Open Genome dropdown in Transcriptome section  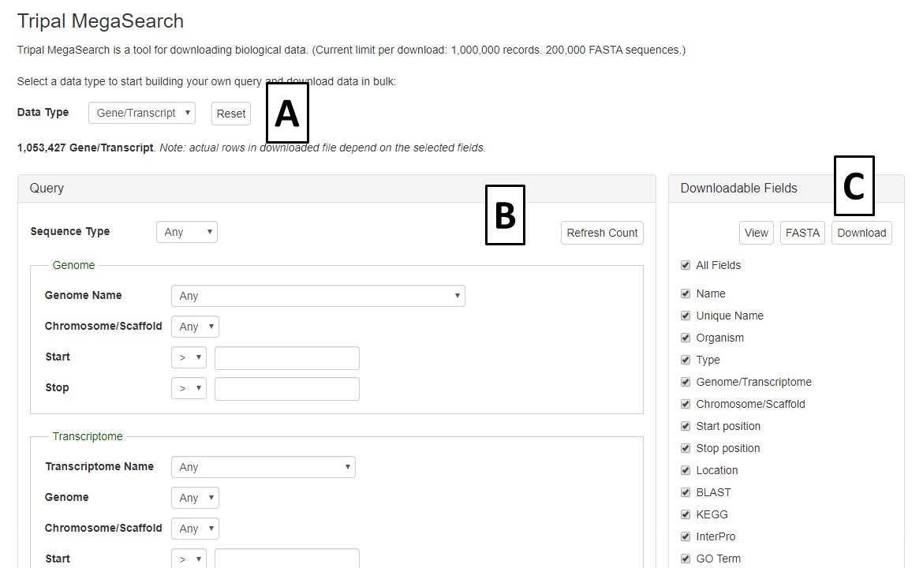click(x=195, y=497)
